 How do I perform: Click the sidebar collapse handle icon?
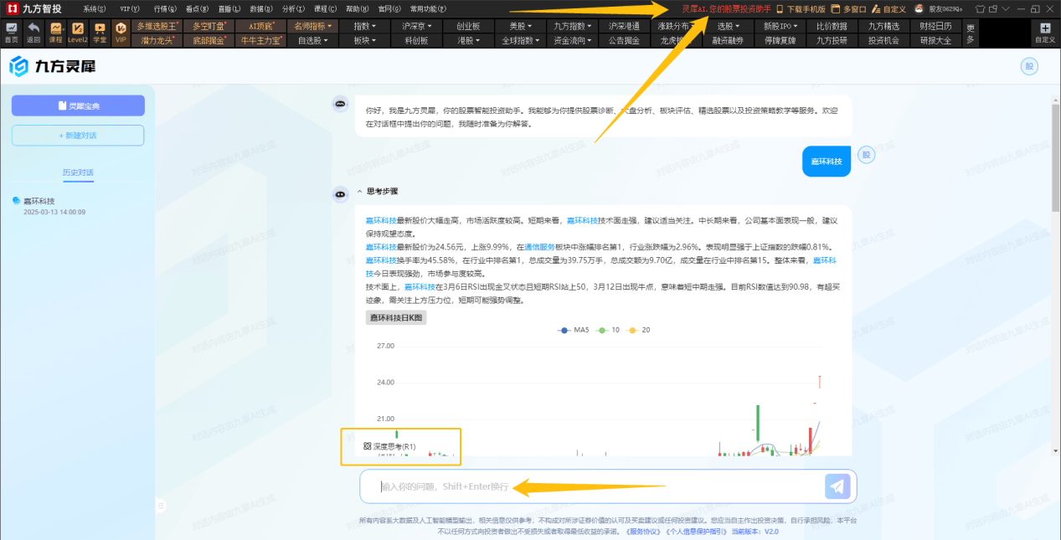click(159, 505)
